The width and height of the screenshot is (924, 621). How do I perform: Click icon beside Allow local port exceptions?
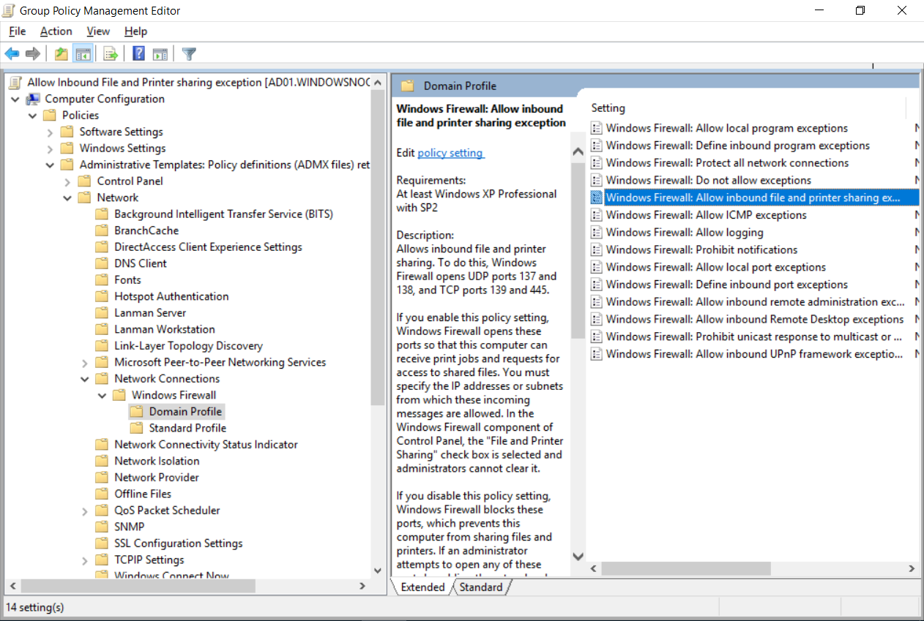tap(597, 267)
